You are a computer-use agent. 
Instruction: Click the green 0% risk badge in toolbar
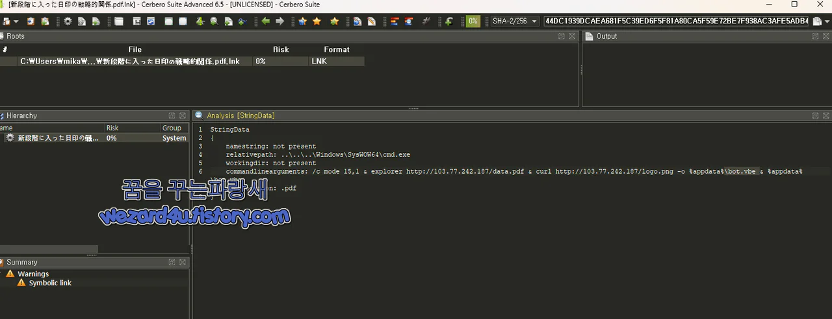pos(473,21)
